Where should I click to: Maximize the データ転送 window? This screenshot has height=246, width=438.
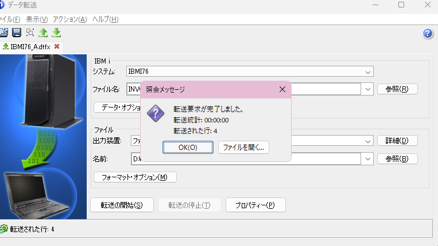coord(401,5)
